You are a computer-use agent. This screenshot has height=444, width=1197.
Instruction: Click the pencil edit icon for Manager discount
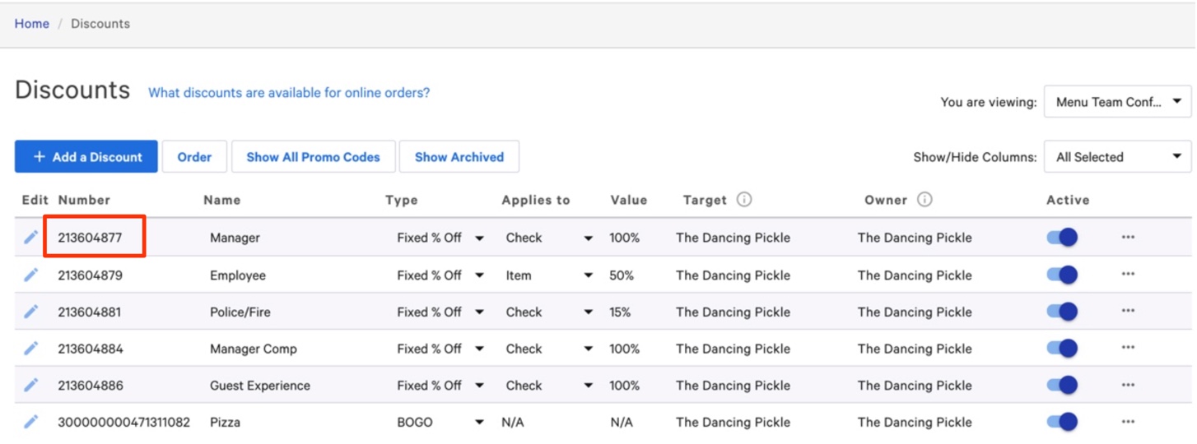tap(31, 238)
